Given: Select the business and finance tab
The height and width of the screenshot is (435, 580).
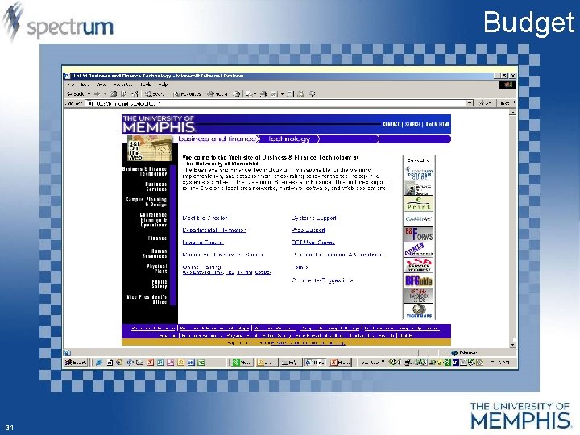Looking at the screenshot, I should tap(217, 139).
